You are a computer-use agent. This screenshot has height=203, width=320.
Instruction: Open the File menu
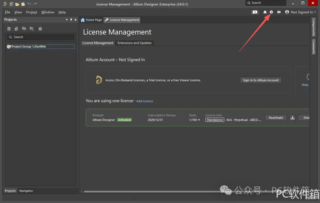coord(7,12)
